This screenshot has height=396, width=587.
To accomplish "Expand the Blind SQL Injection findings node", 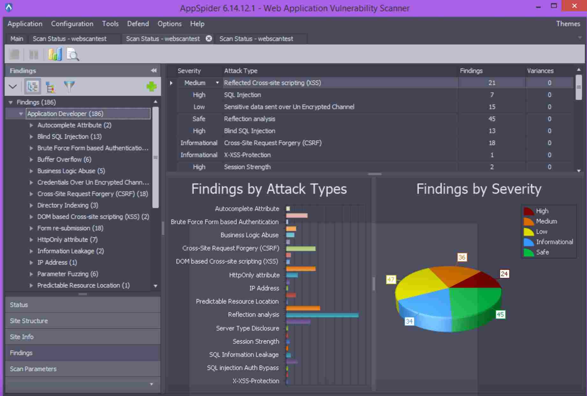I will [x=31, y=137].
